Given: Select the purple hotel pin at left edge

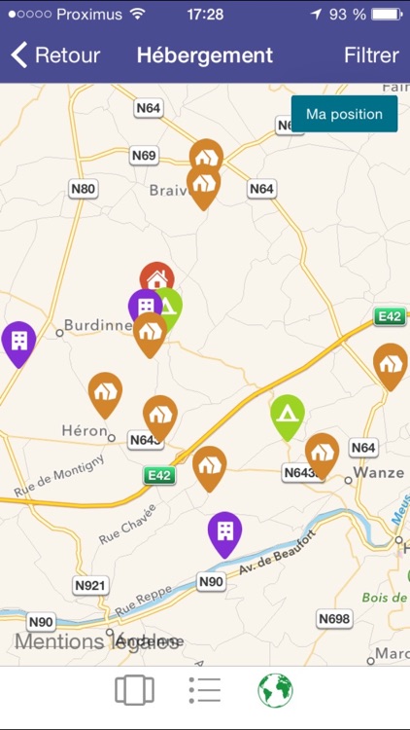Looking at the screenshot, I should (18, 344).
